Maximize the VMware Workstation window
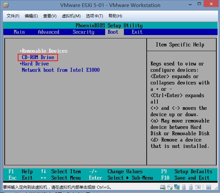220x193 pixels. (x=199, y=4)
